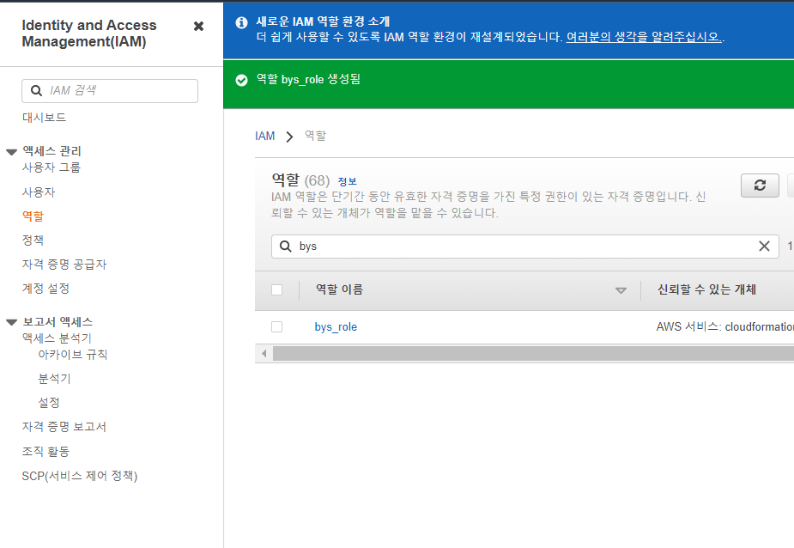Open 대시보드 in sidebar
The width and height of the screenshot is (794, 548).
[44, 118]
